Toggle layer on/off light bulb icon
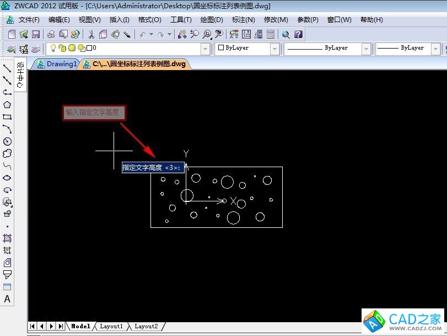 [54, 49]
